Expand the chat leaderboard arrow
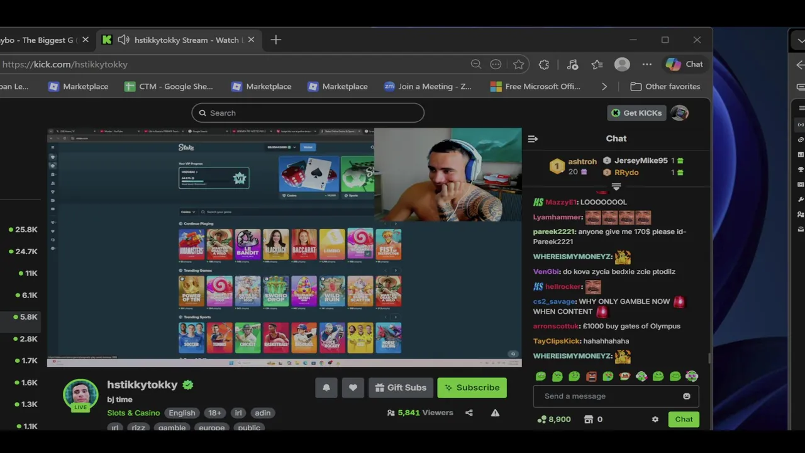The width and height of the screenshot is (805, 453). tap(616, 187)
